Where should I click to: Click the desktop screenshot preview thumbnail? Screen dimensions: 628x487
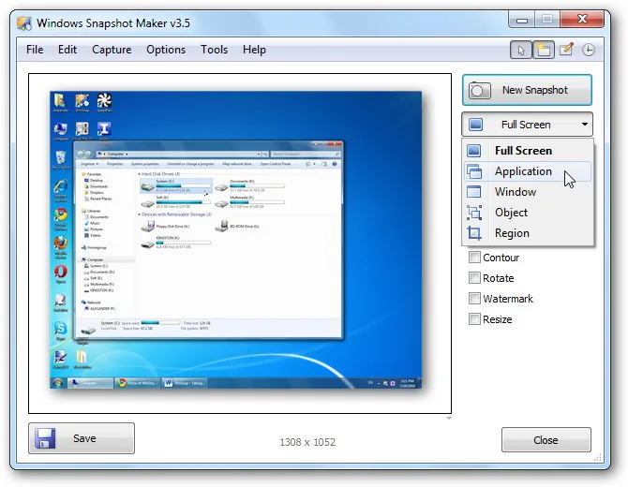click(x=235, y=240)
